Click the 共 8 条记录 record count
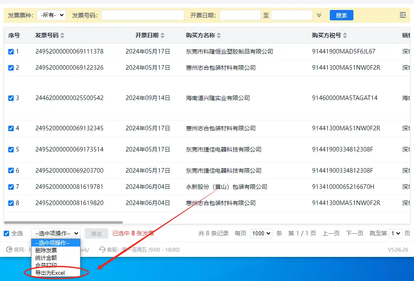The width and height of the screenshot is (414, 281). [214, 233]
